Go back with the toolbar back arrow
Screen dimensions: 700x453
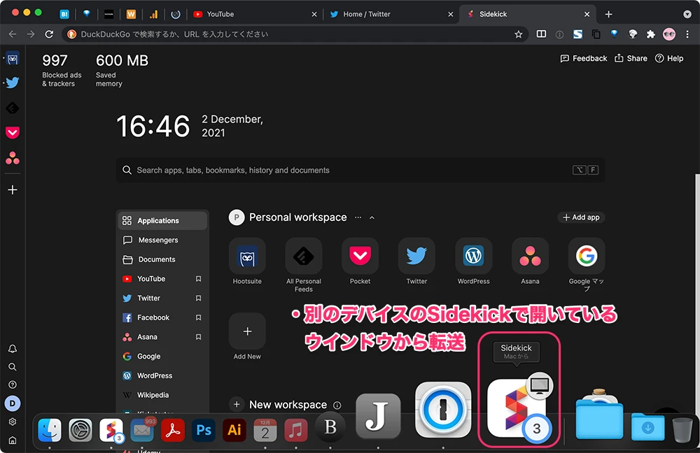click(x=13, y=34)
